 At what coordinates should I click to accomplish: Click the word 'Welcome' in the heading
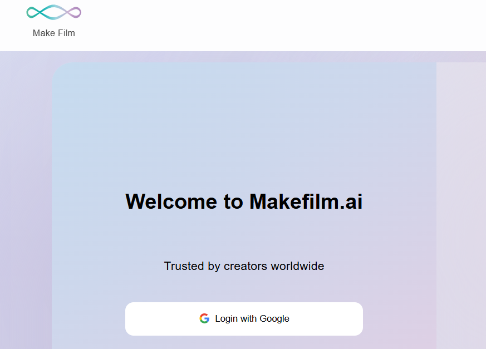pos(172,201)
